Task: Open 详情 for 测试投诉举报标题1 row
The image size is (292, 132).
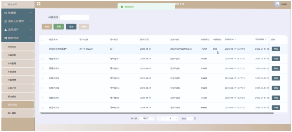Action: (276, 49)
